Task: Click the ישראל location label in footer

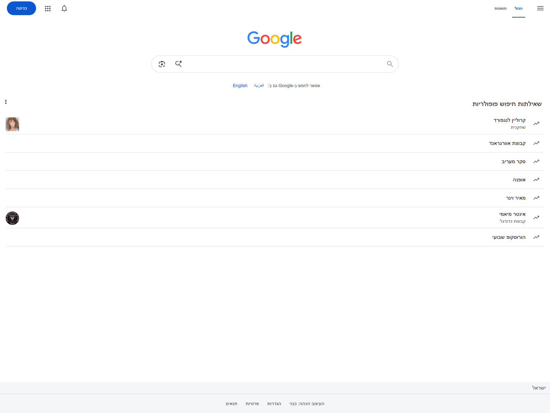Action: (539, 388)
